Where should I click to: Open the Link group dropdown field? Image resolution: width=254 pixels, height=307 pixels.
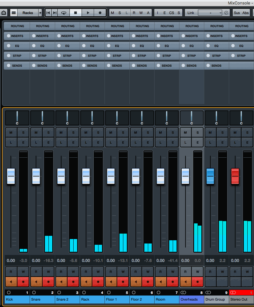210,13
